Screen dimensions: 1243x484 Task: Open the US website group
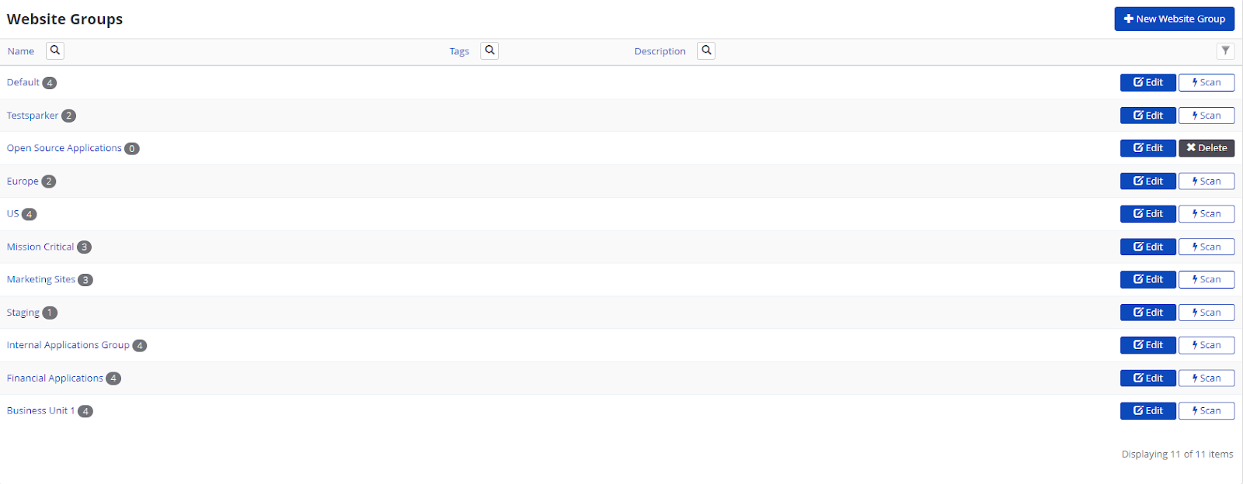(x=13, y=214)
